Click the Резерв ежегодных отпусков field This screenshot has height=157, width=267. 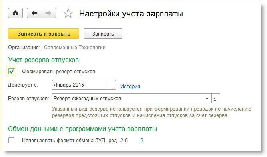pos(127,99)
